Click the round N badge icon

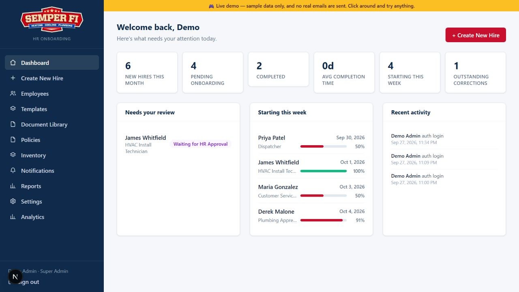[15, 277]
